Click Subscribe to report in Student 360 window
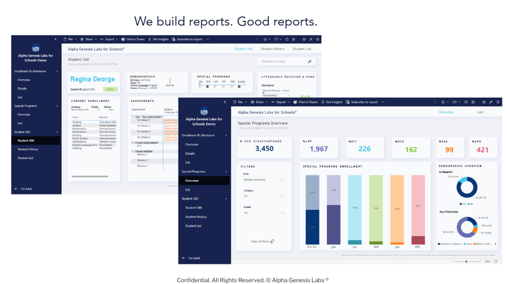 [x=187, y=39]
